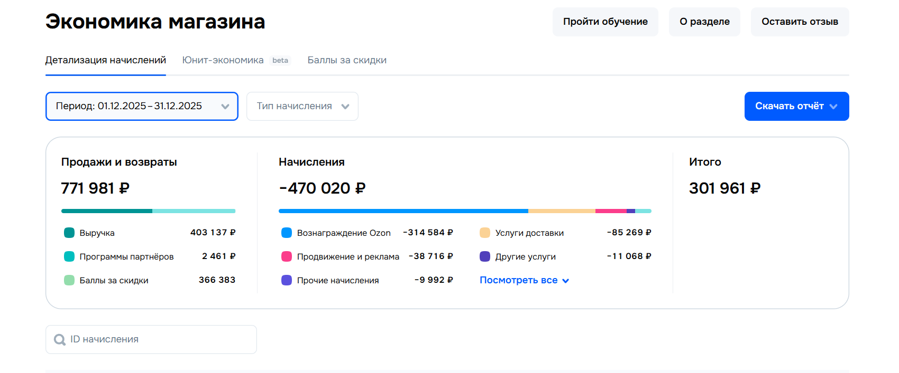Click the Другие услуги purple legend swatch
The width and height of the screenshot is (899, 373).
coord(485,256)
